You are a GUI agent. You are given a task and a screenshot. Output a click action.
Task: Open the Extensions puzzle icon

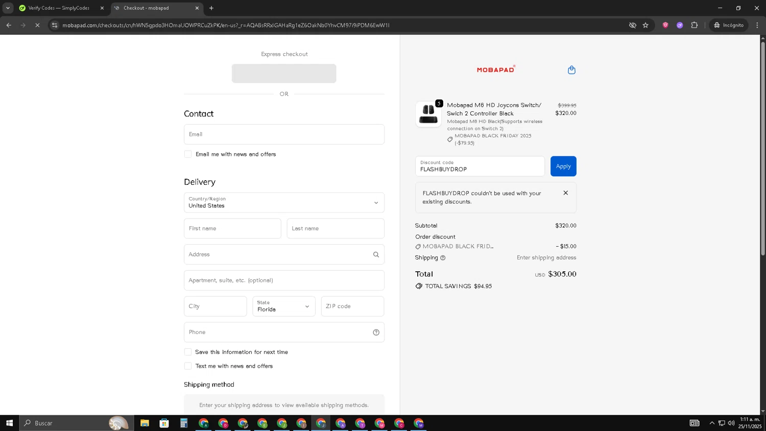pos(695,25)
